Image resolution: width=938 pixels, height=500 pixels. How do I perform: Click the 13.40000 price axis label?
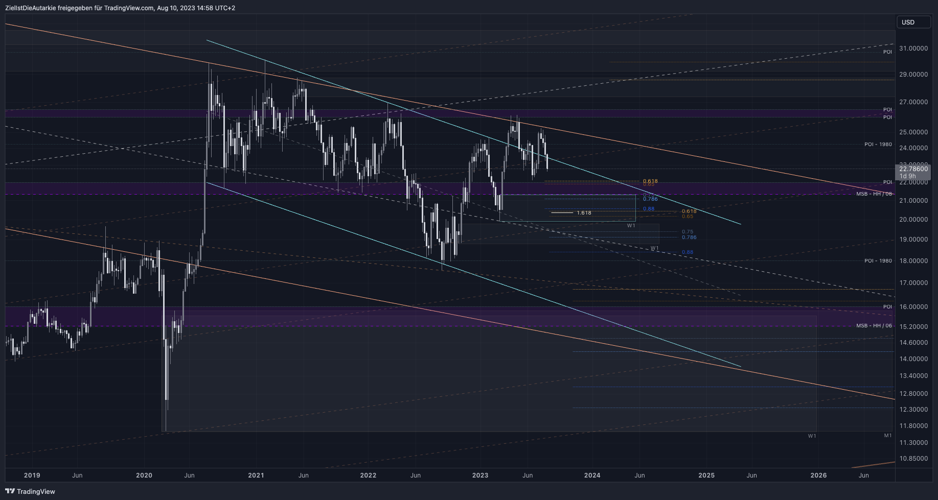tap(913, 376)
